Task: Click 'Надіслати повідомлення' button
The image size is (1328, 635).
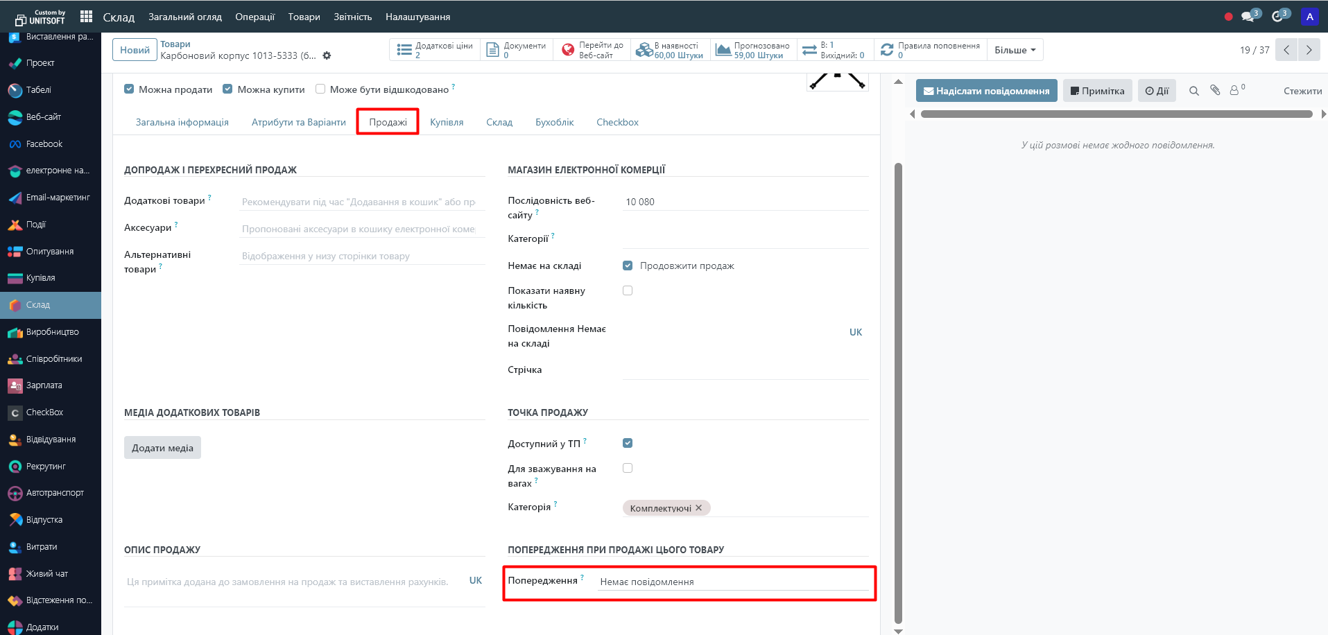Action: tap(986, 91)
